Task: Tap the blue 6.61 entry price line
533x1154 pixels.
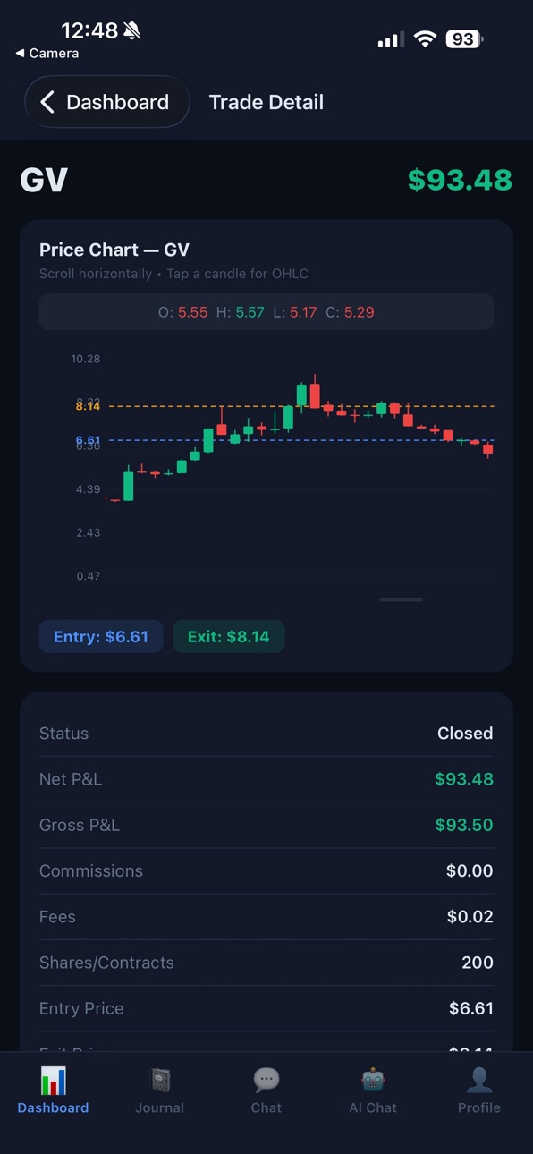Action: click(x=300, y=440)
